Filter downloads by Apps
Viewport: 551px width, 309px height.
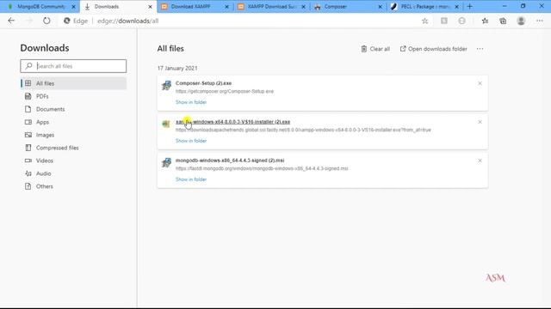tap(73, 122)
